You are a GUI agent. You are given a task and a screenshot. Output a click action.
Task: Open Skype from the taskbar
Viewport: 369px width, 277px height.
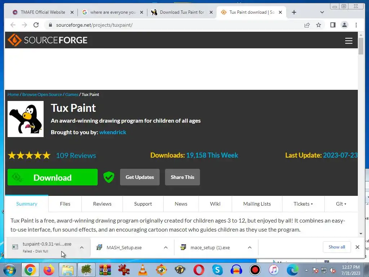coord(217,270)
